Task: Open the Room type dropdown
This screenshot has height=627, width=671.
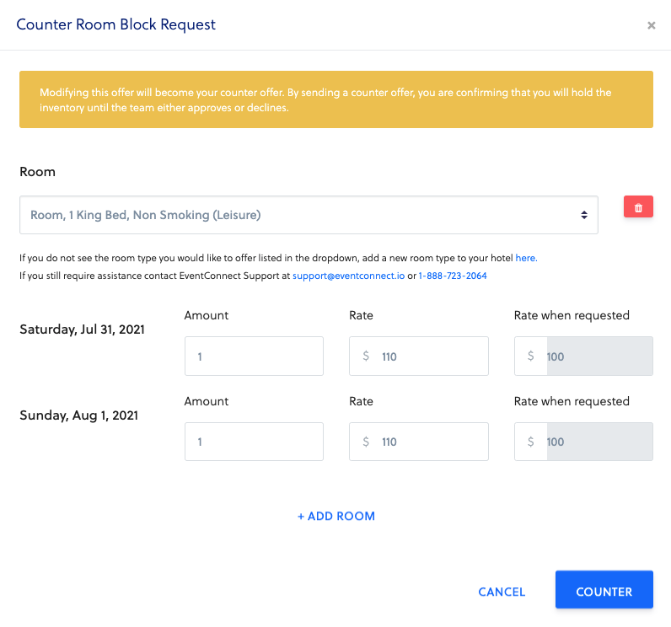Action: coord(309,215)
